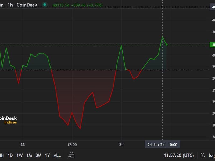The width and height of the screenshot is (215, 161).
Task: Click the 24 Jan '24 10:00 crosshair label
Action: coord(162,145)
